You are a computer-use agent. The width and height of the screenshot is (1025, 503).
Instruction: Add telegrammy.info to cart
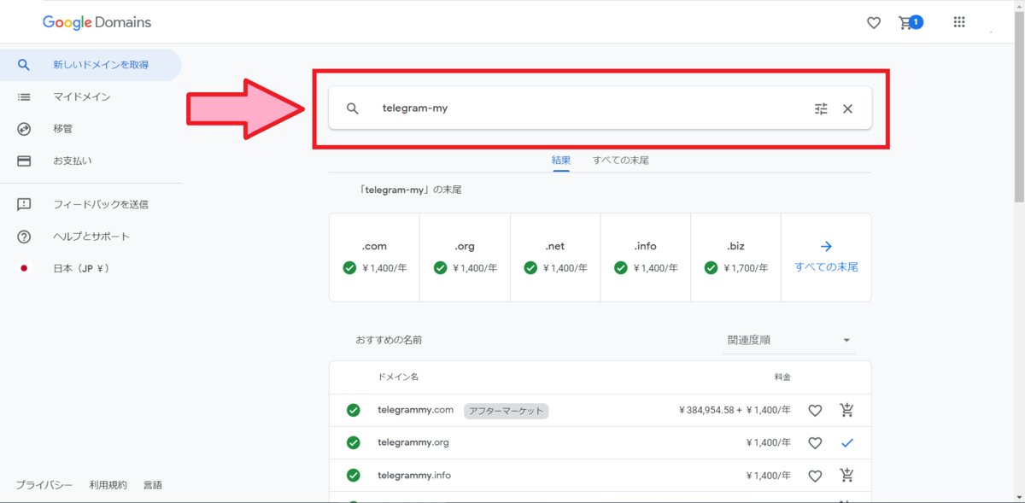click(x=846, y=475)
